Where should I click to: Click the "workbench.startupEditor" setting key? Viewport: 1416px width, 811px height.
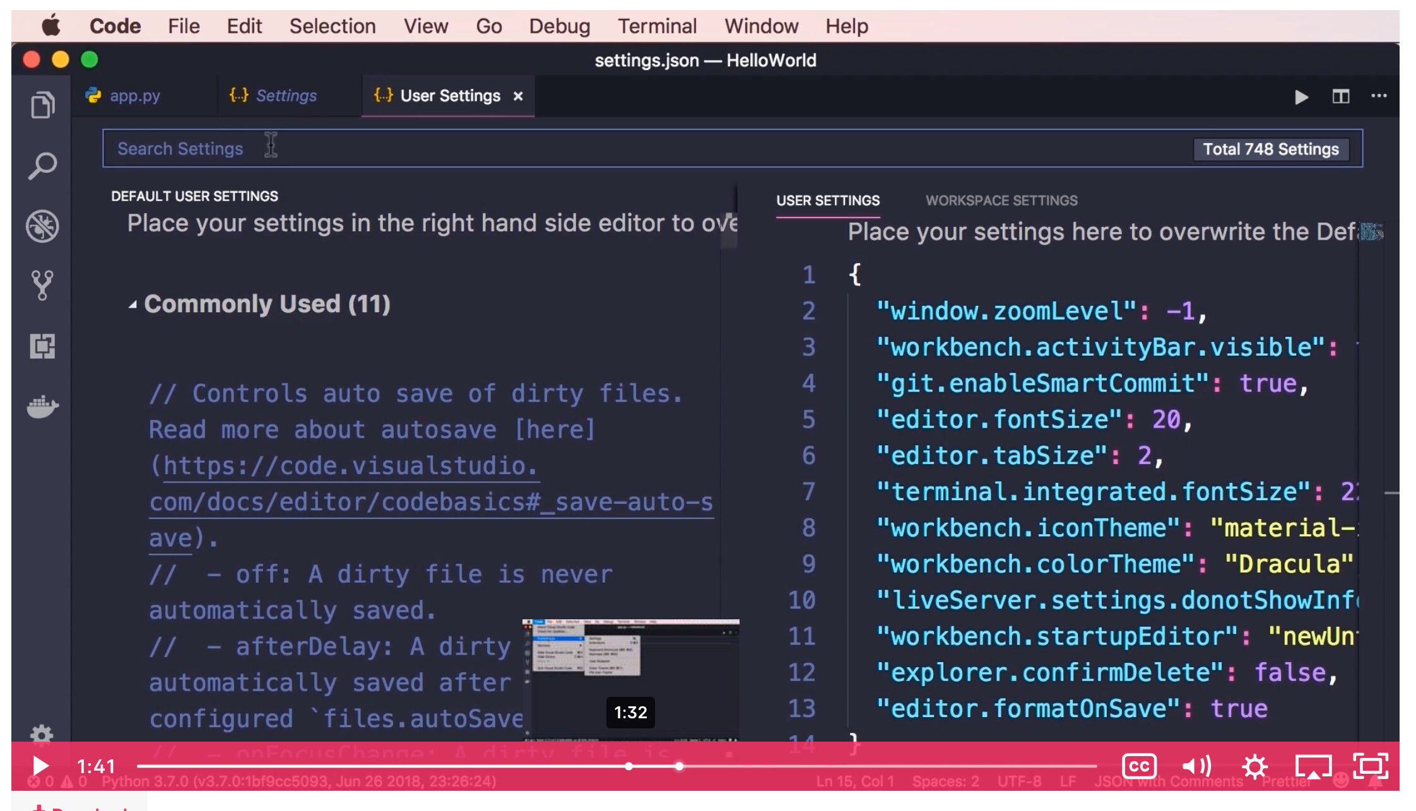coord(1057,636)
